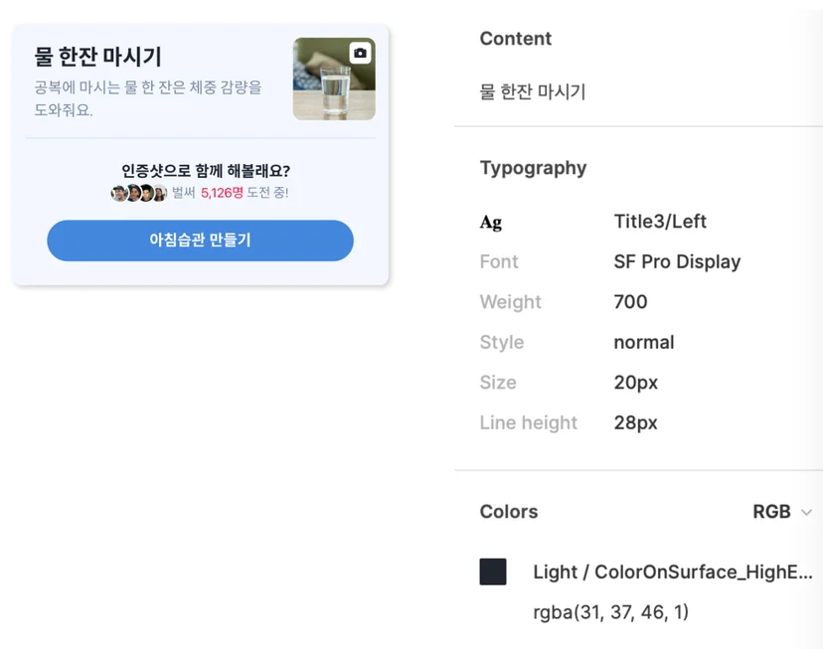Open the RGB color format dropdown
This screenshot has height=649, width=823.
click(x=782, y=512)
